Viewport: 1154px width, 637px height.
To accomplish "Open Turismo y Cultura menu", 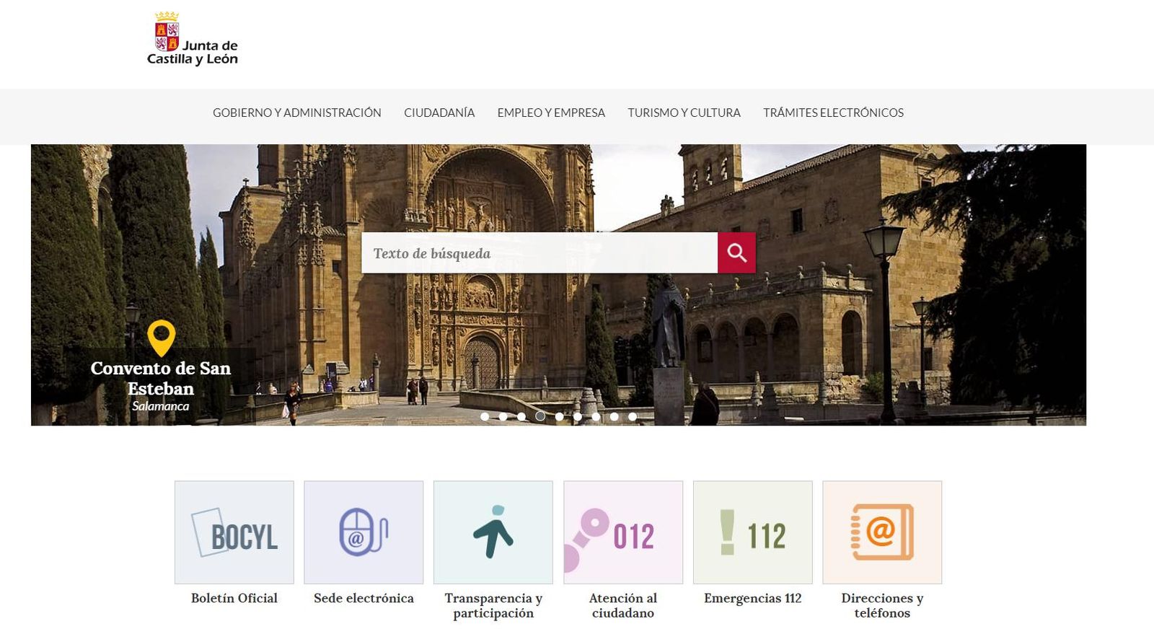I will tap(684, 113).
